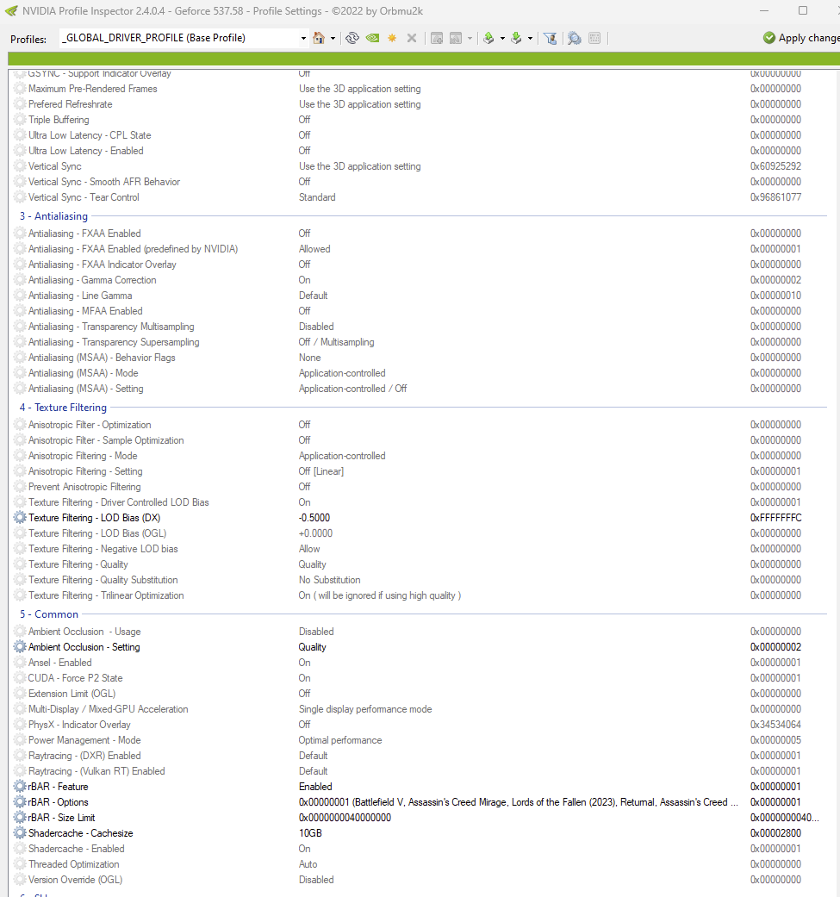Select Texture Filtering - Trilinear Optimization row
The height and width of the screenshot is (897, 840).
420,595
